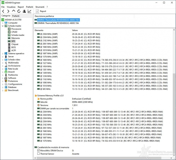
Task: Click the up-level arrow toolbar icon
Action: [x=14, y=11]
